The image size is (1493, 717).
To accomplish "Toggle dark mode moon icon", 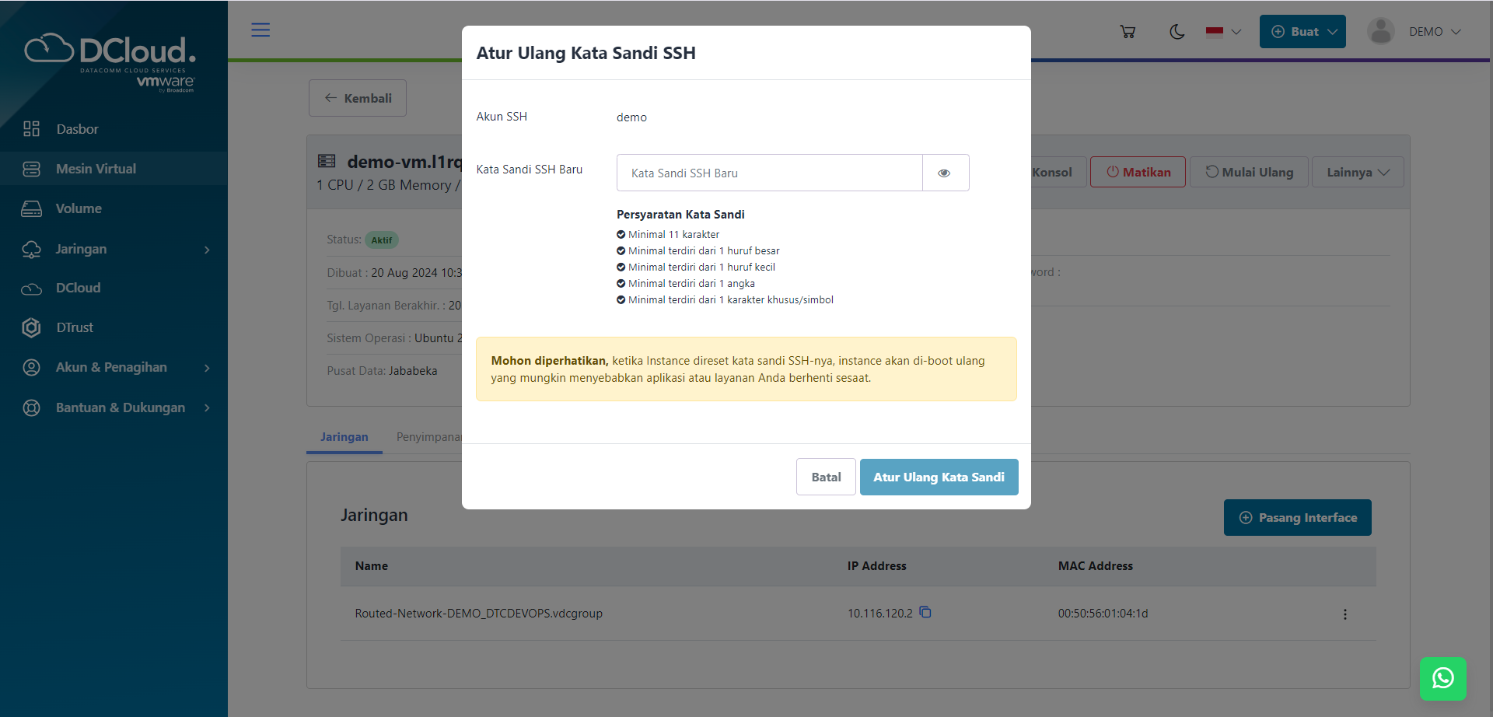I will click(x=1177, y=32).
